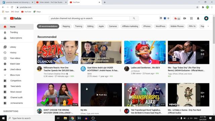This screenshot has width=215, height=121.
Task: Click the extension list-view icon in header
Action: coord(168,18)
